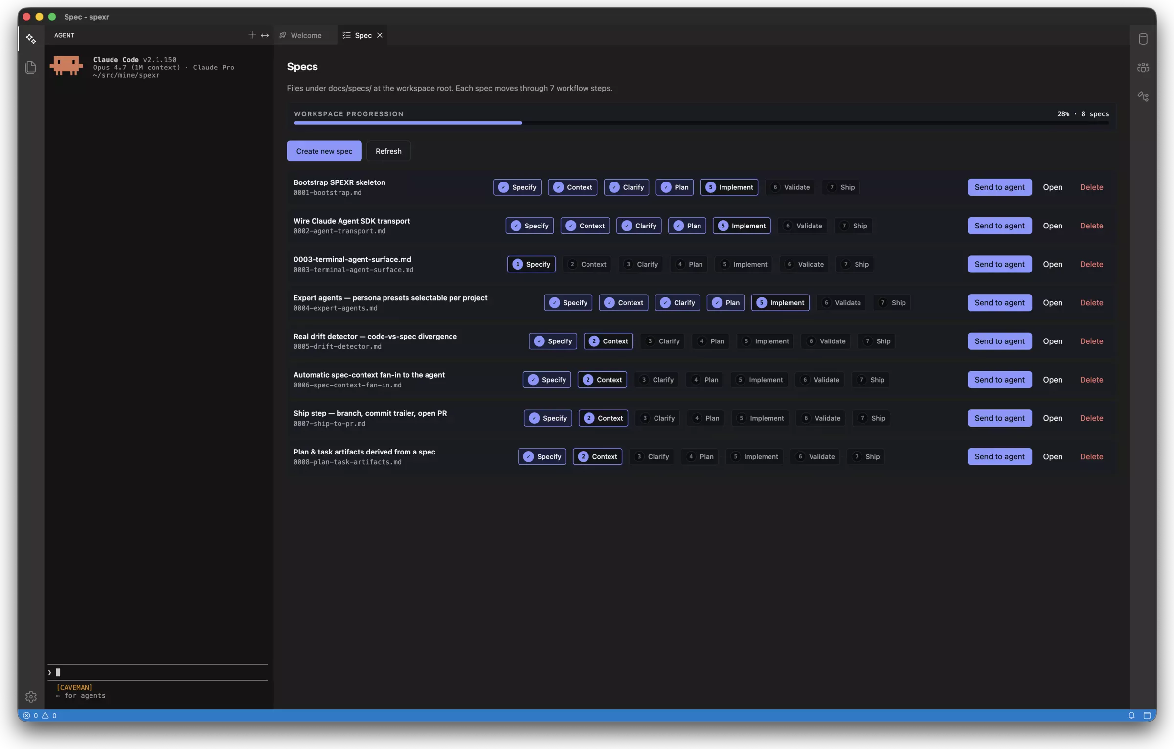Send Expert agents spec to agent
This screenshot has height=749, width=1174.
click(999, 303)
